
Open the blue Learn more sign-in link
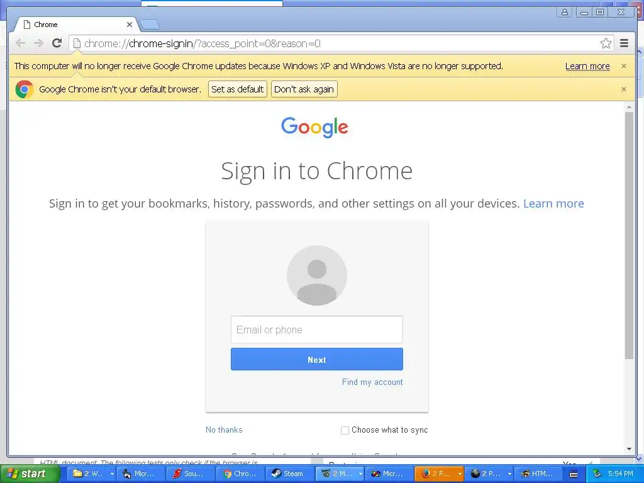(x=553, y=203)
